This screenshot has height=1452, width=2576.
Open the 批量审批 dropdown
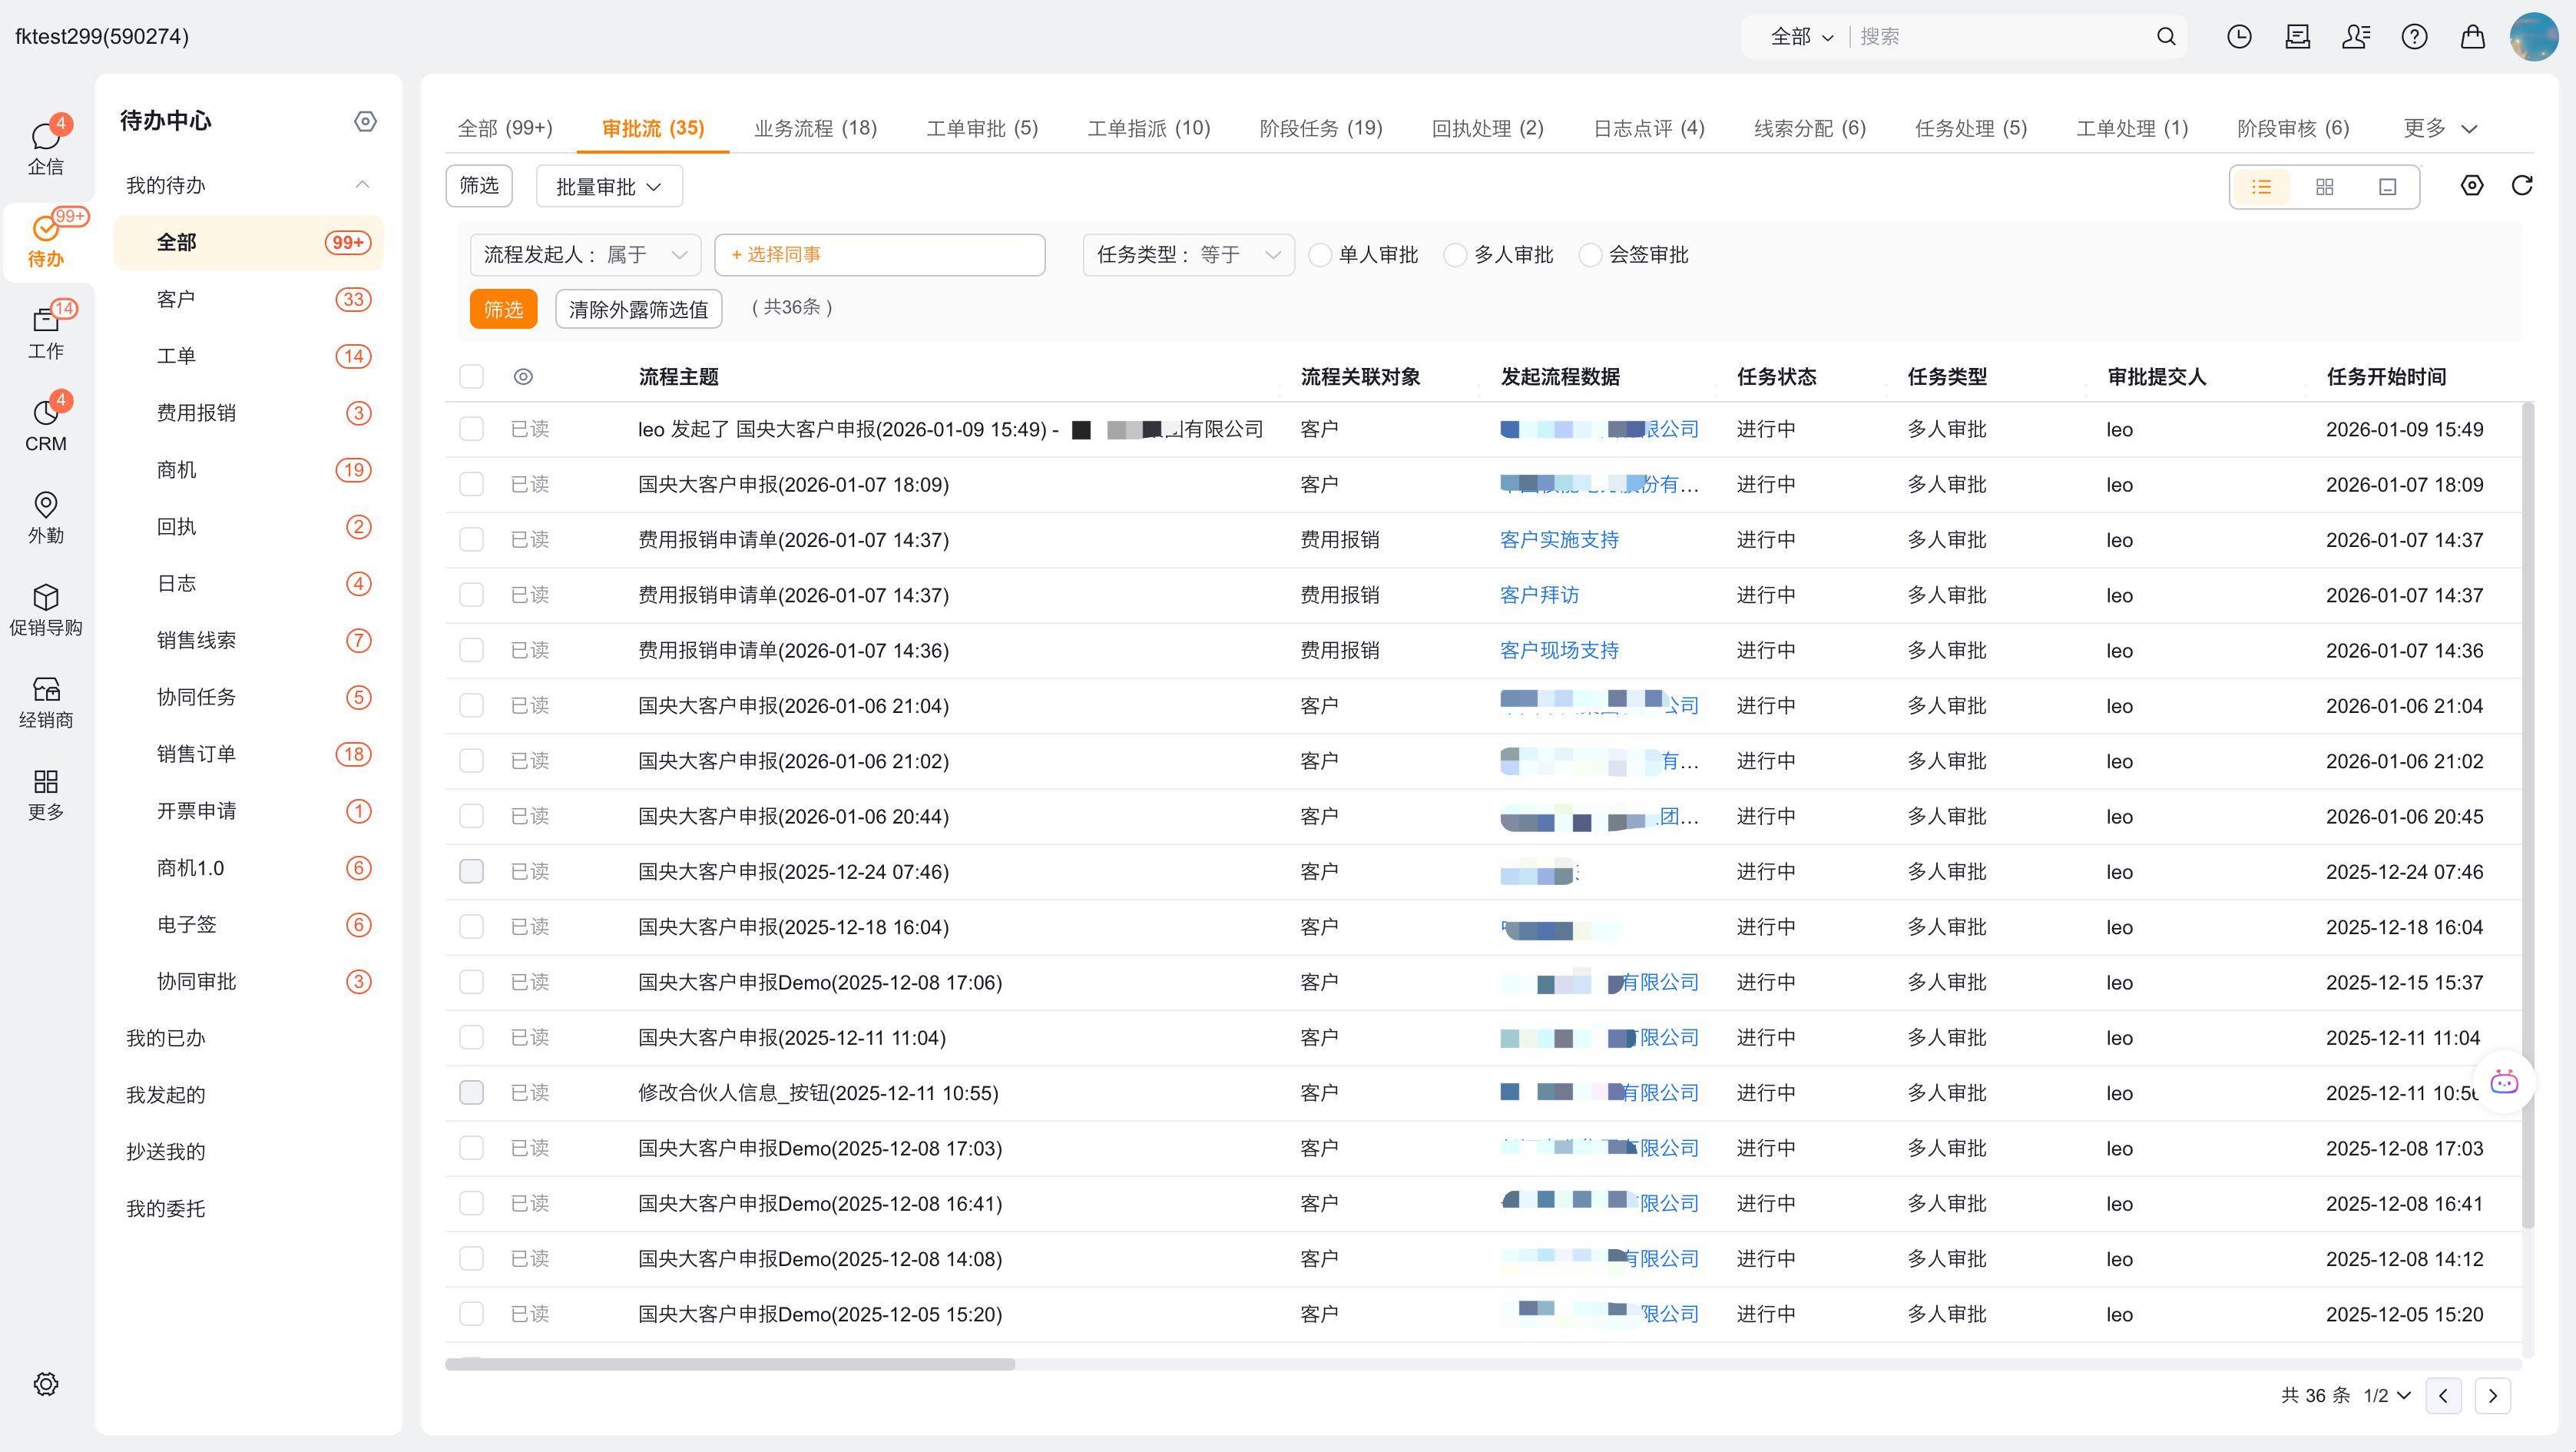(609, 187)
